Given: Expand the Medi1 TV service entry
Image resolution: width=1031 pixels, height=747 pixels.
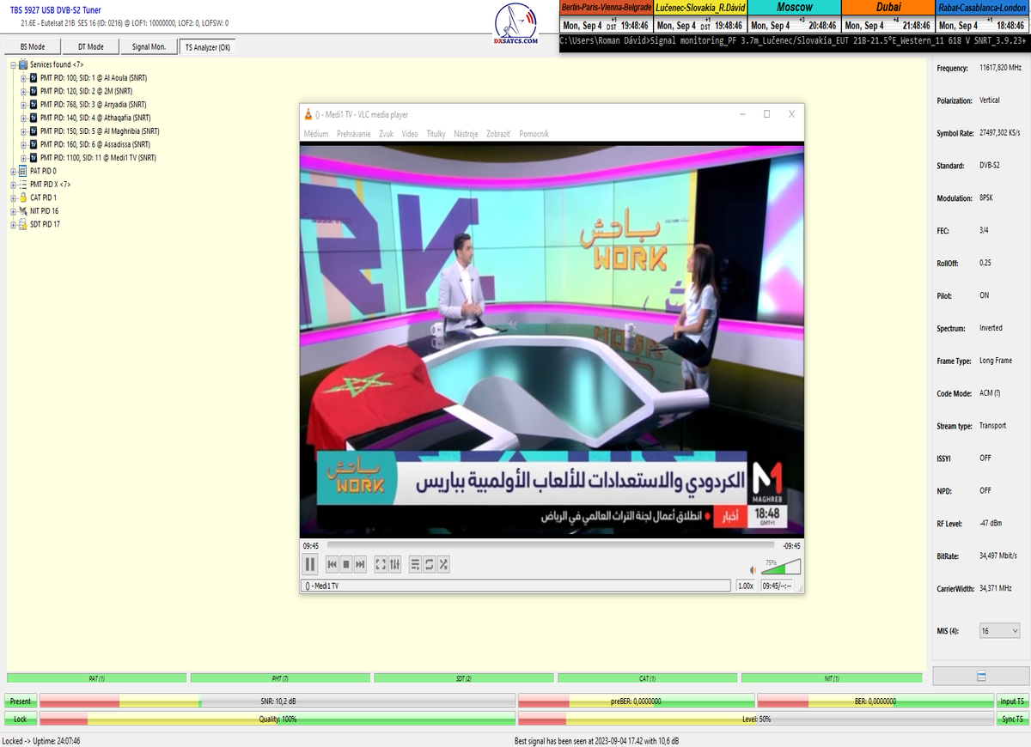Looking at the screenshot, I should pos(23,158).
